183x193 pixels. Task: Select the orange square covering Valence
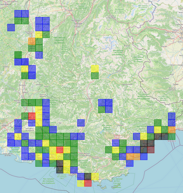[x=32, y=41]
